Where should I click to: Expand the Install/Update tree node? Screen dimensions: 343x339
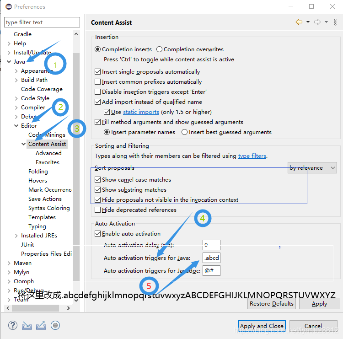coord(9,53)
